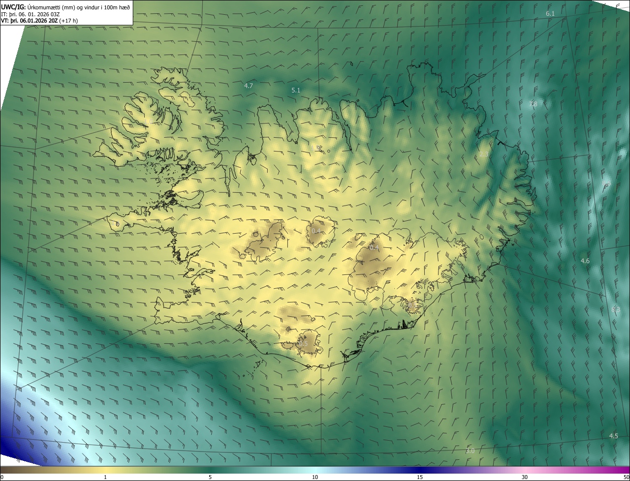
Task: Click the color scale label 50
Action: (626, 478)
